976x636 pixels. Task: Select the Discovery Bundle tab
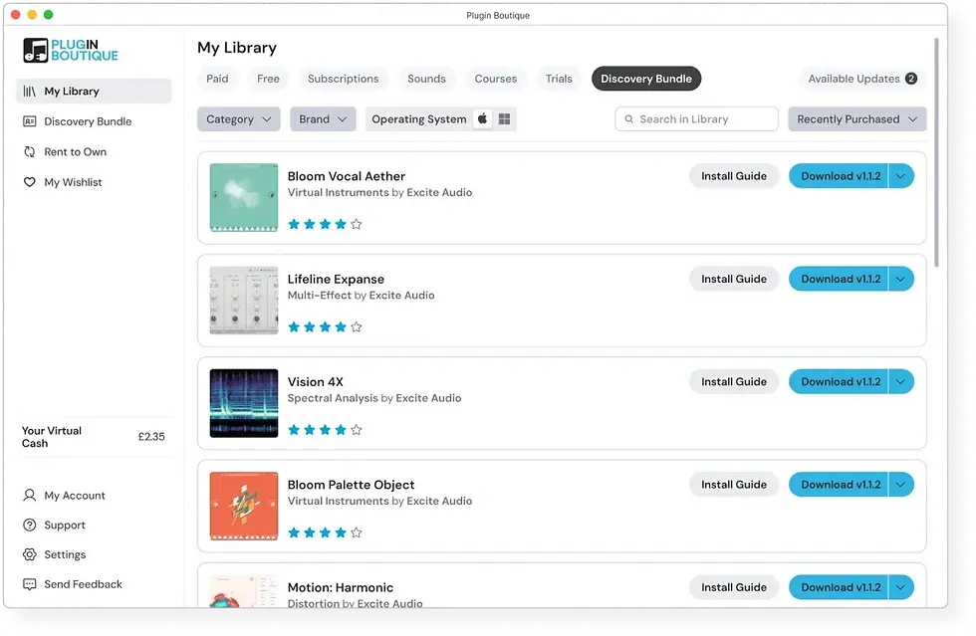tap(646, 79)
